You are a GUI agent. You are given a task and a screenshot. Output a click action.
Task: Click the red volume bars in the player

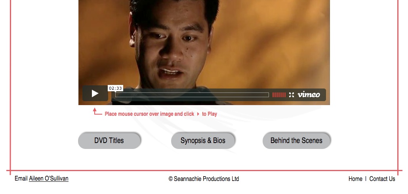tap(279, 95)
